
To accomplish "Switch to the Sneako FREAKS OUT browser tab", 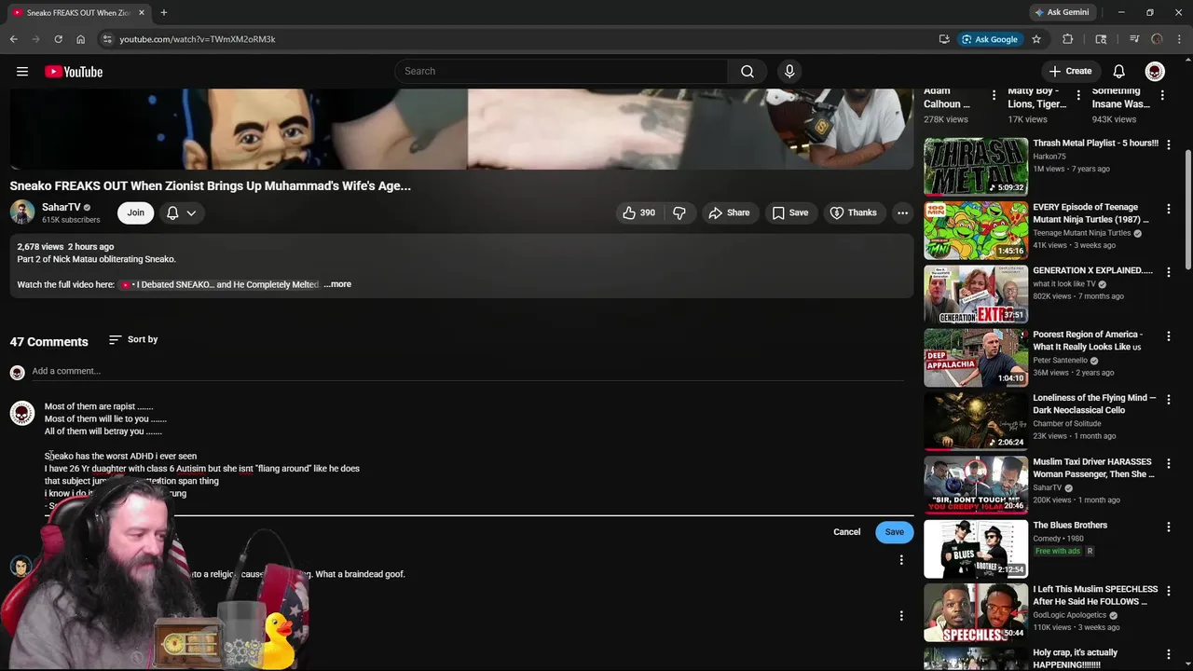I will (78, 13).
